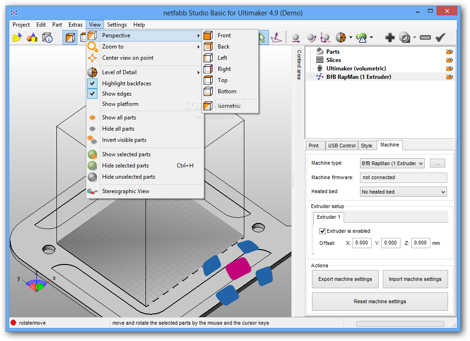Click Hide unselected parts menu entry

pos(145,177)
